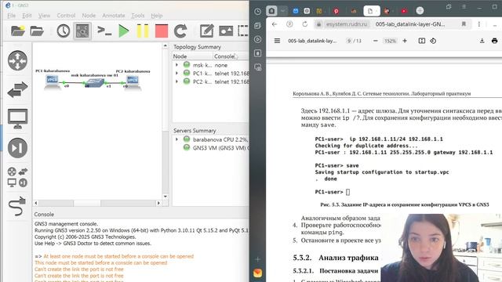Image resolution: width=502 pixels, height=282 pixels.
Task: Click the workspace vertical scrollbar down arrow
Action: pyautogui.click(x=166, y=197)
